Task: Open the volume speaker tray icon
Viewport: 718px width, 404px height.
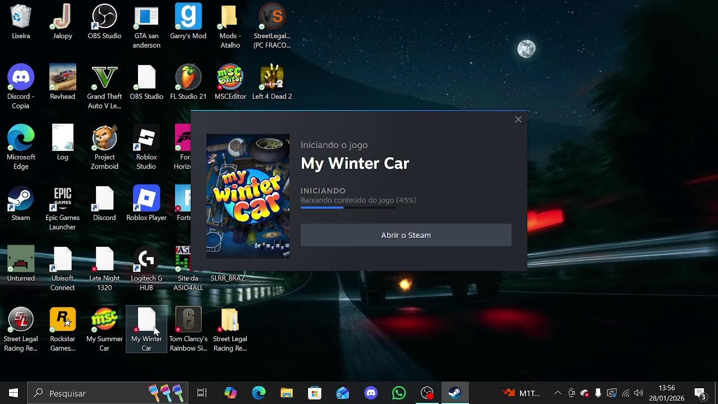Action: (x=638, y=393)
